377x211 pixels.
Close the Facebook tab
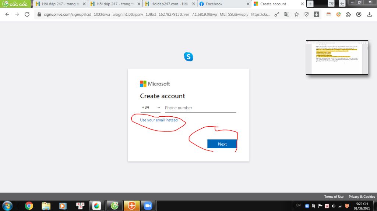click(248, 4)
